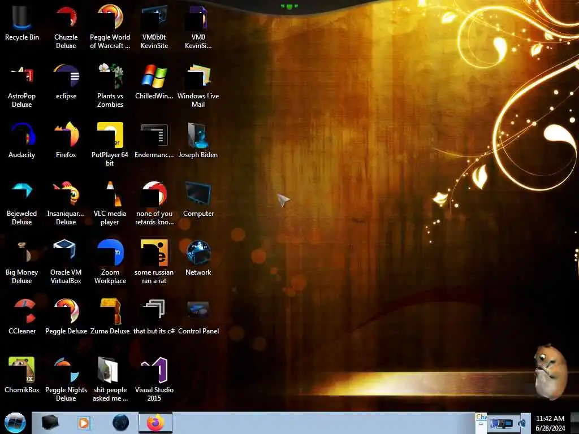This screenshot has width=579, height=434.
Task: Click the Windows Start orb
Action: [15, 423]
